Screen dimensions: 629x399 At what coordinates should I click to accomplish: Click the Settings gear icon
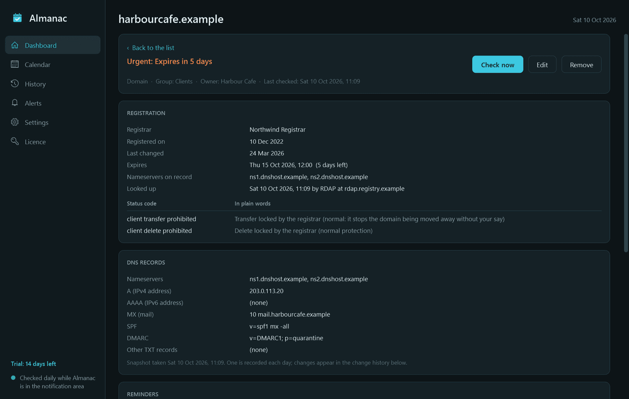15,122
